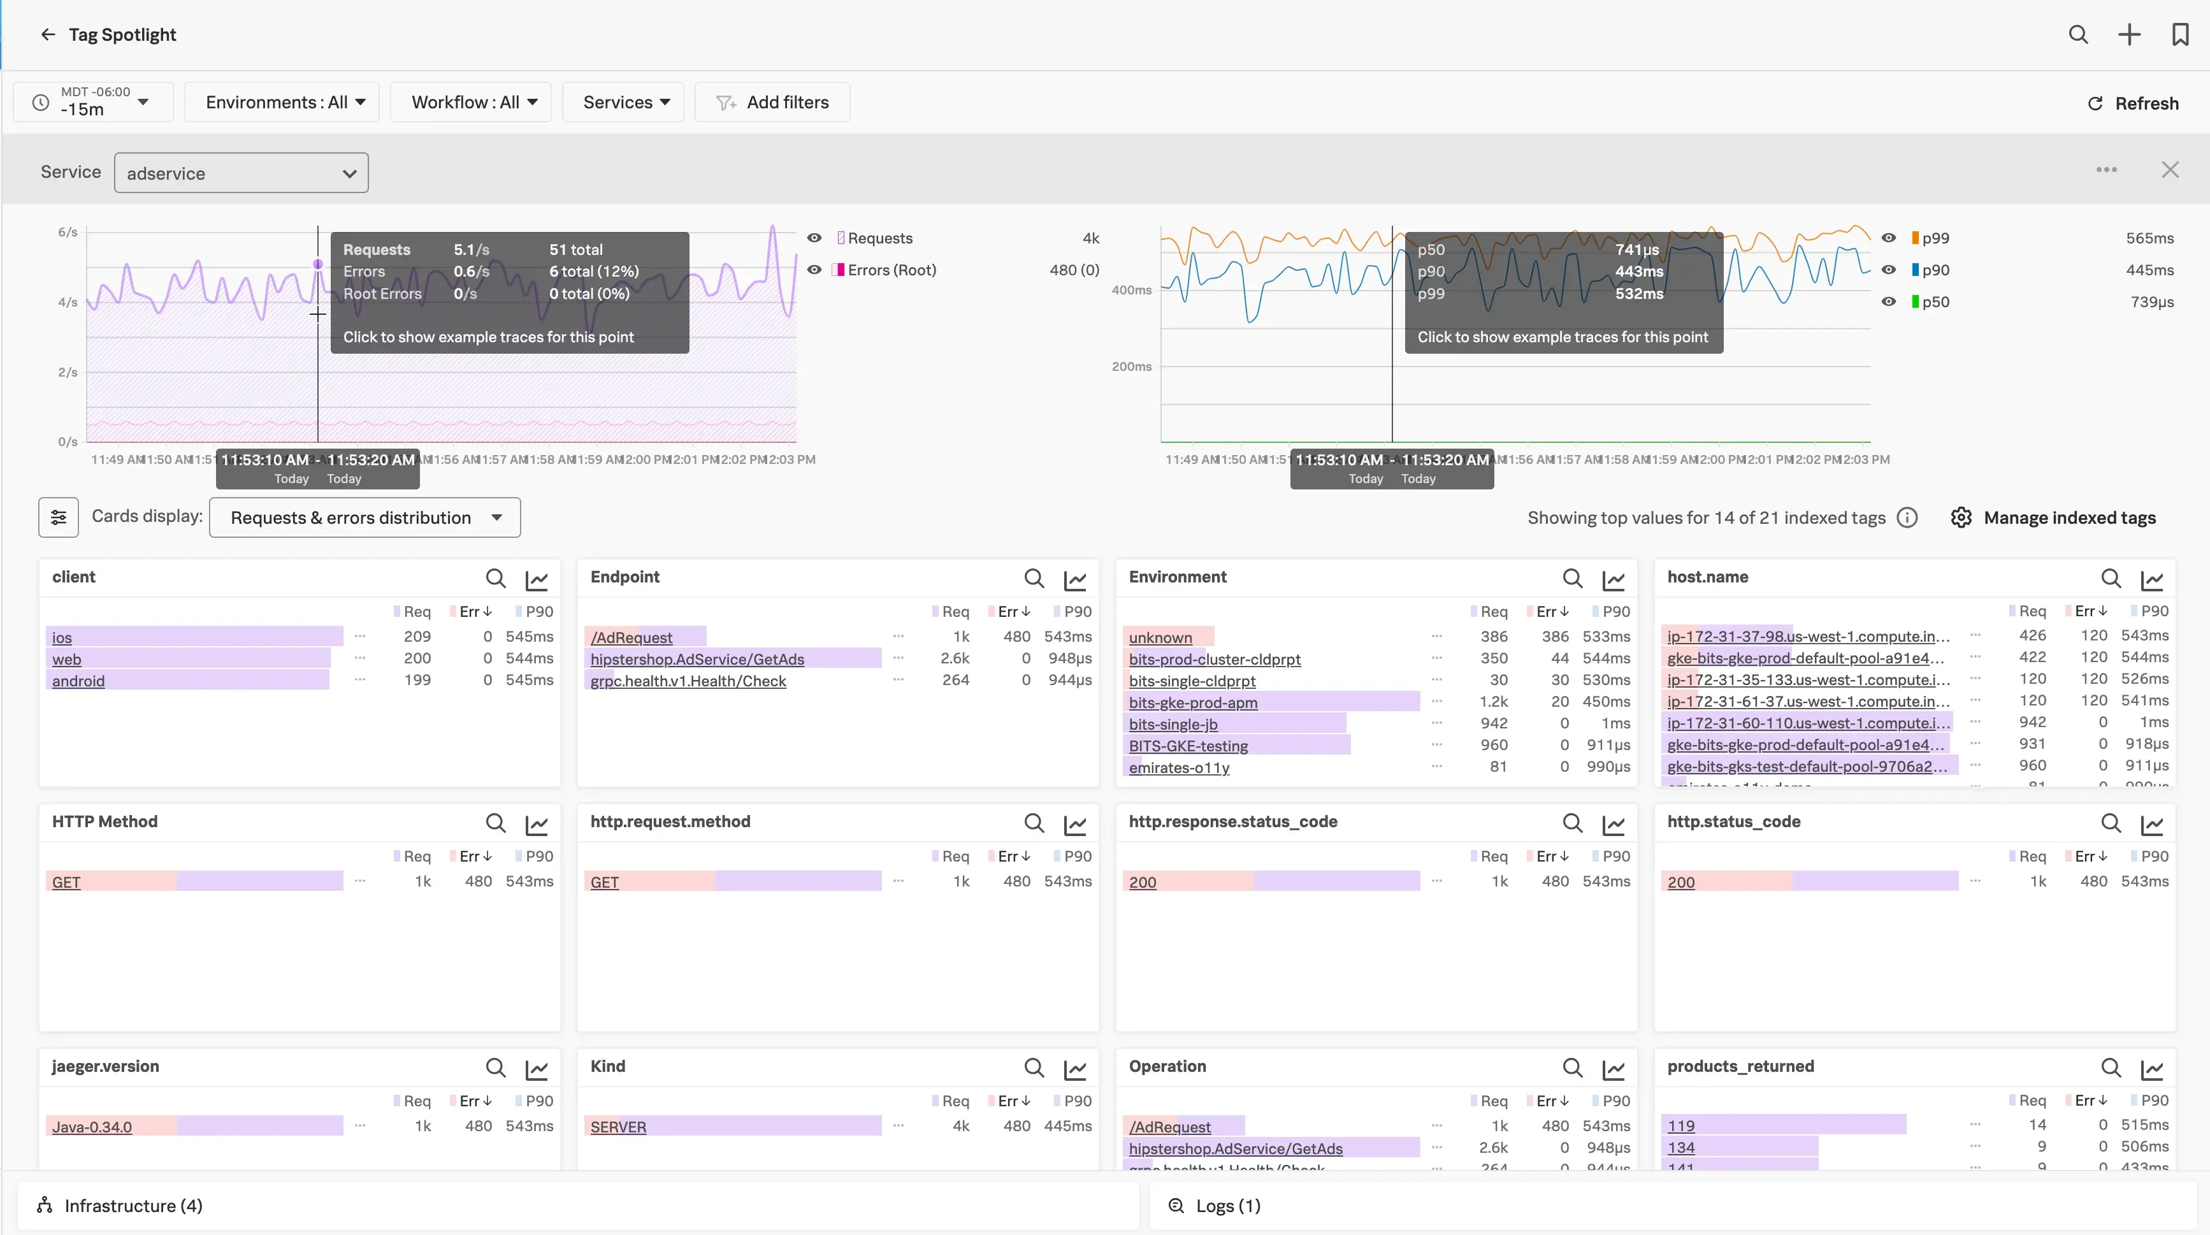This screenshot has width=2210, height=1235.
Task: Click the search icon in the Endpoint card
Action: point(1033,580)
